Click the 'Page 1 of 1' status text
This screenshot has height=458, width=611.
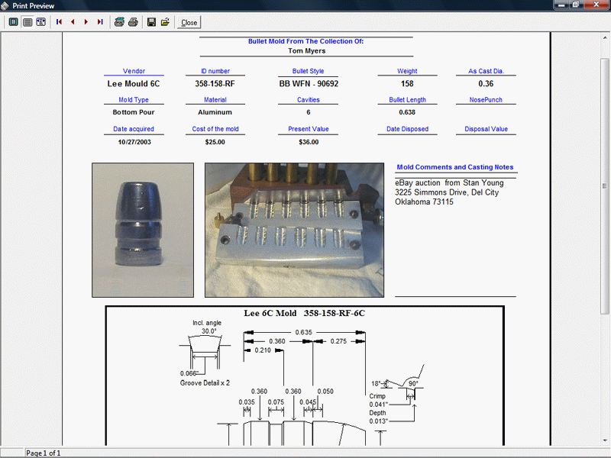[x=44, y=453]
